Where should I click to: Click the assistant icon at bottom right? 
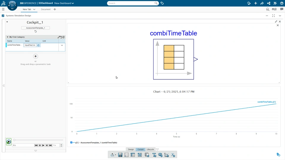(x=278, y=154)
